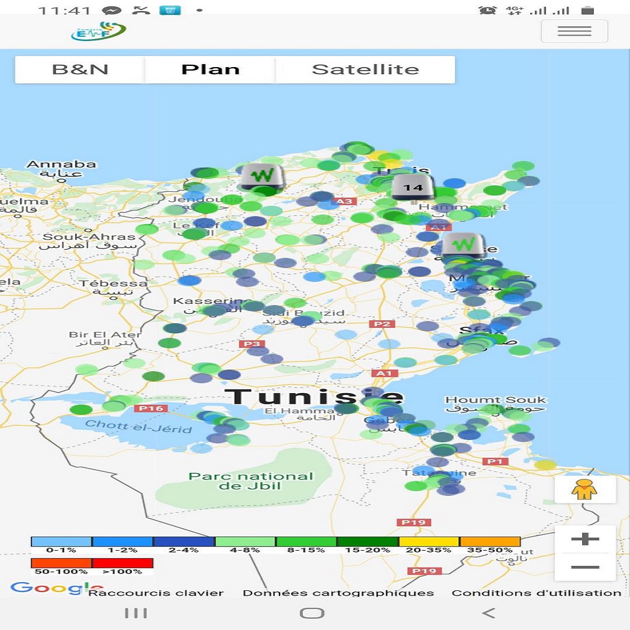Zoom in with the plus button

(585, 538)
